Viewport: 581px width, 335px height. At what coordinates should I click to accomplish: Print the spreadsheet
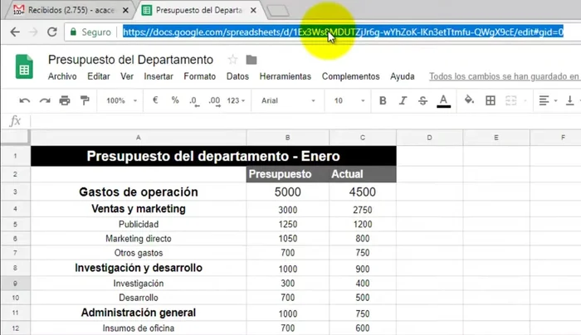coord(65,100)
